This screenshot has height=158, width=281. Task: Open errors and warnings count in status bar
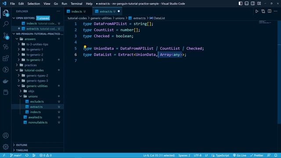46,155
